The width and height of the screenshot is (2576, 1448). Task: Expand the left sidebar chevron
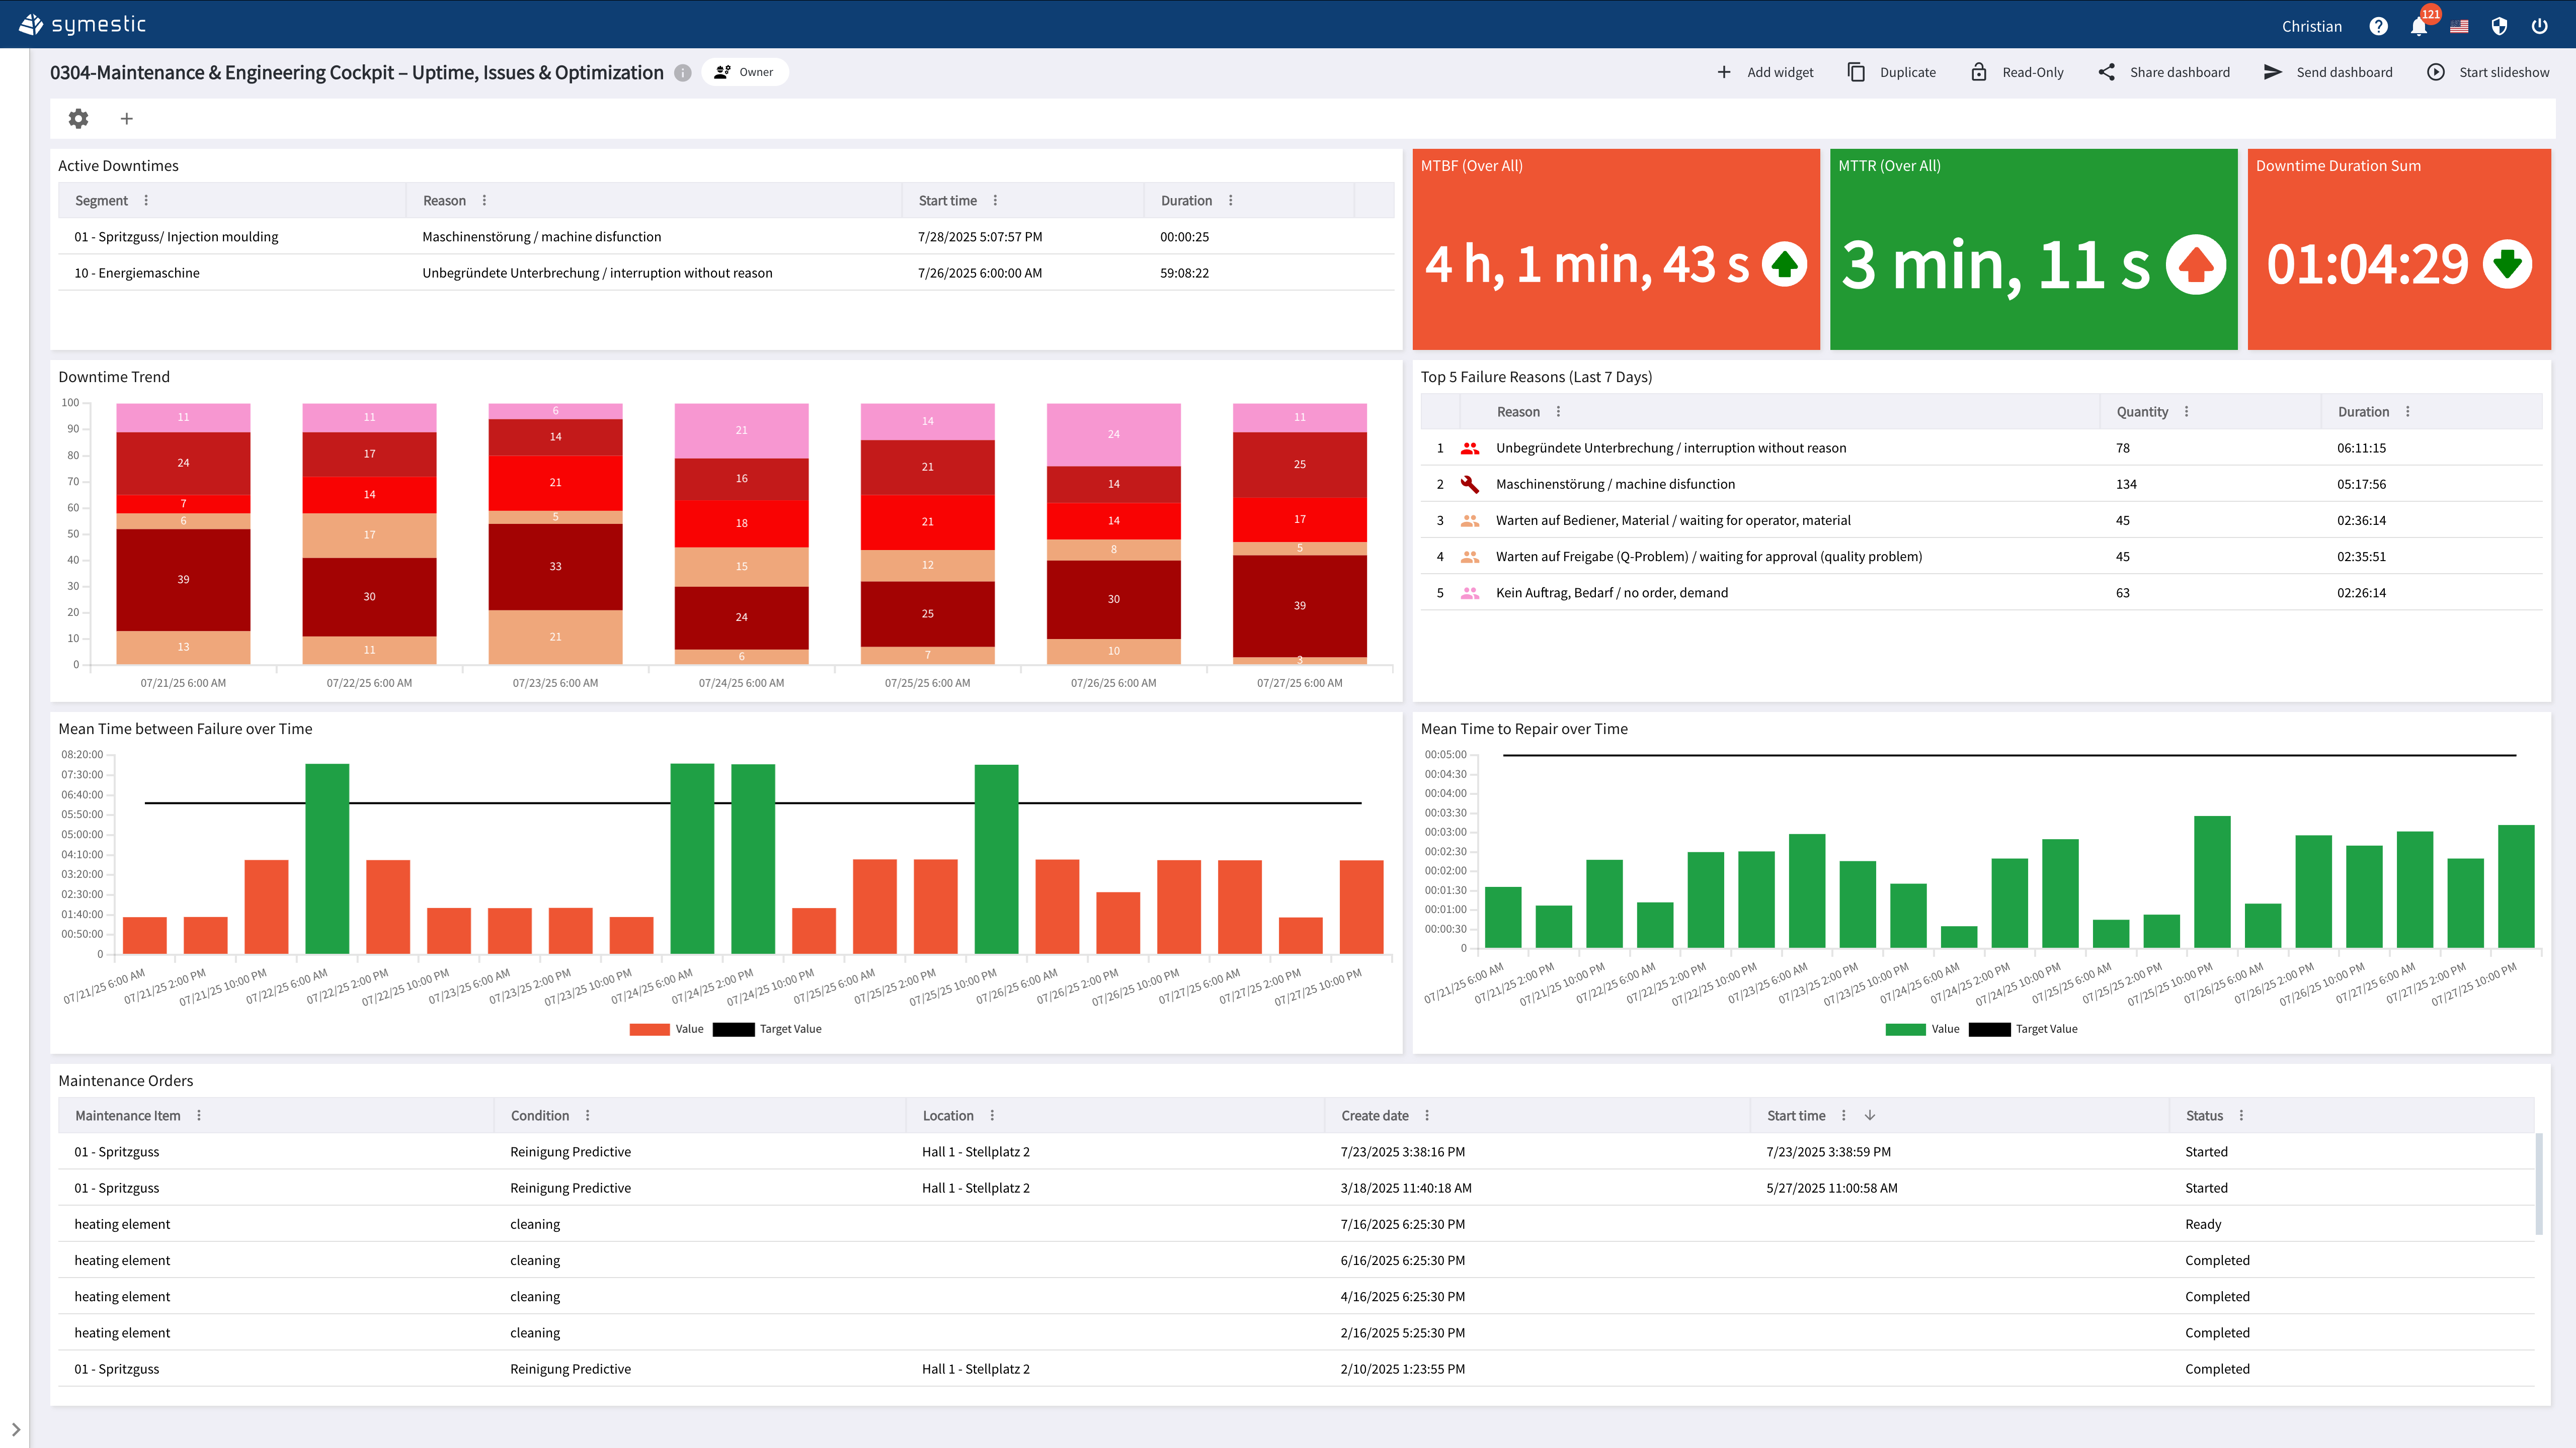point(16,1430)
